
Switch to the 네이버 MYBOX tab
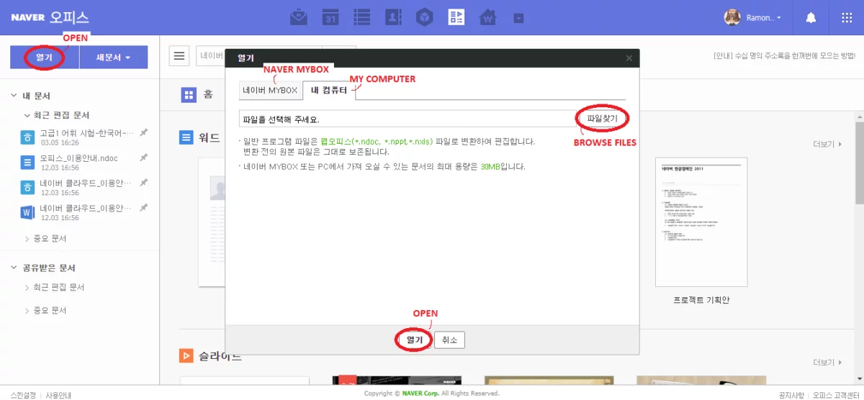tap(270, 91)
